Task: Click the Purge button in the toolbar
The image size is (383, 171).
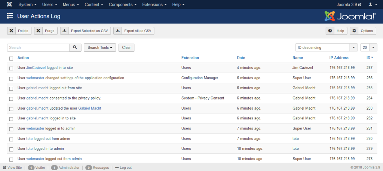Action: (46, 31)
